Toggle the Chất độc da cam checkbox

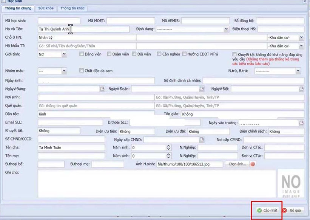pyautogui.click(x=82, y=70)
